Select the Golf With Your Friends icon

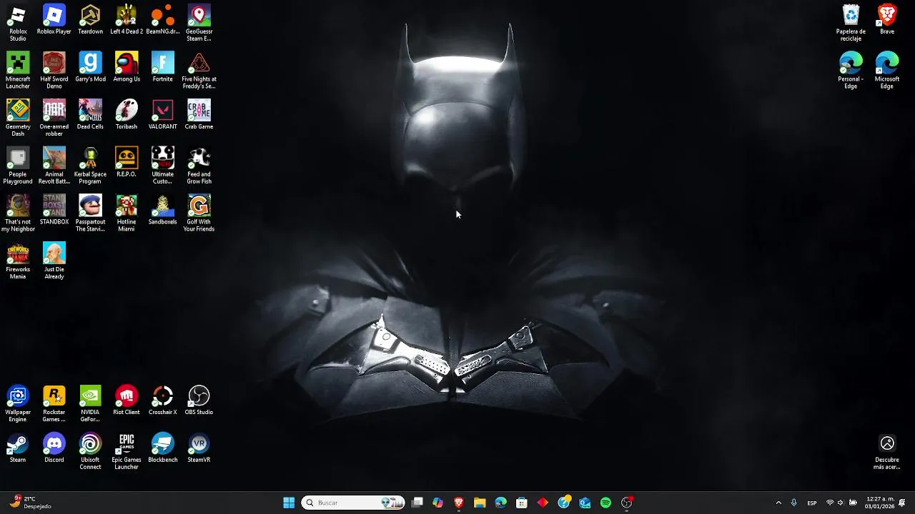click(x=199, y=214)
